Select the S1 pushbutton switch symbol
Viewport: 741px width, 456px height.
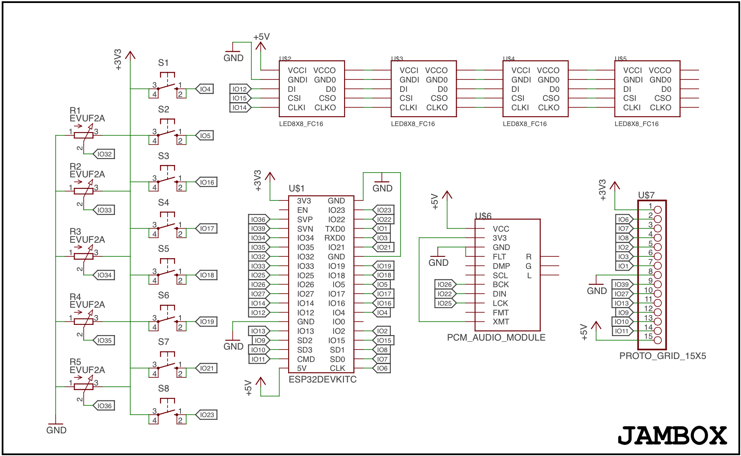(x=167, y=85)
